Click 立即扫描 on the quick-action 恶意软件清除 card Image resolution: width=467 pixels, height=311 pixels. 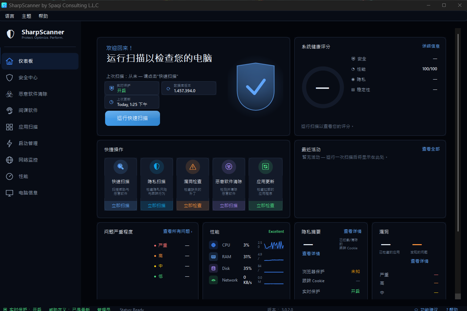229,206
